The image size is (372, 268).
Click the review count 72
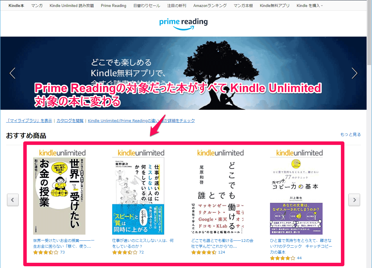142,252
